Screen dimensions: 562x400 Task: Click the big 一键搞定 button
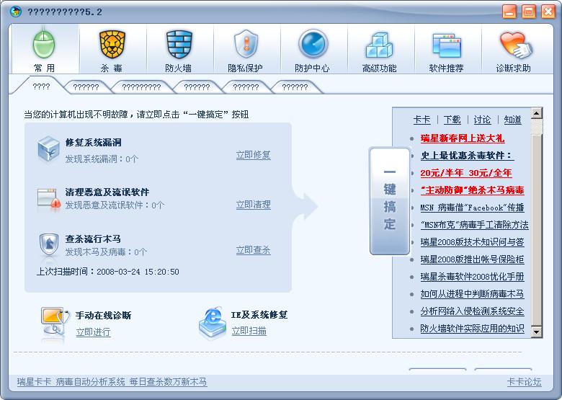pos(390,201)
